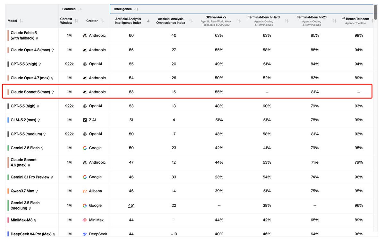Click lightbulb icon next to GPT-5.5 (high)
Screen dimensions: 385x243
[38, 106]
